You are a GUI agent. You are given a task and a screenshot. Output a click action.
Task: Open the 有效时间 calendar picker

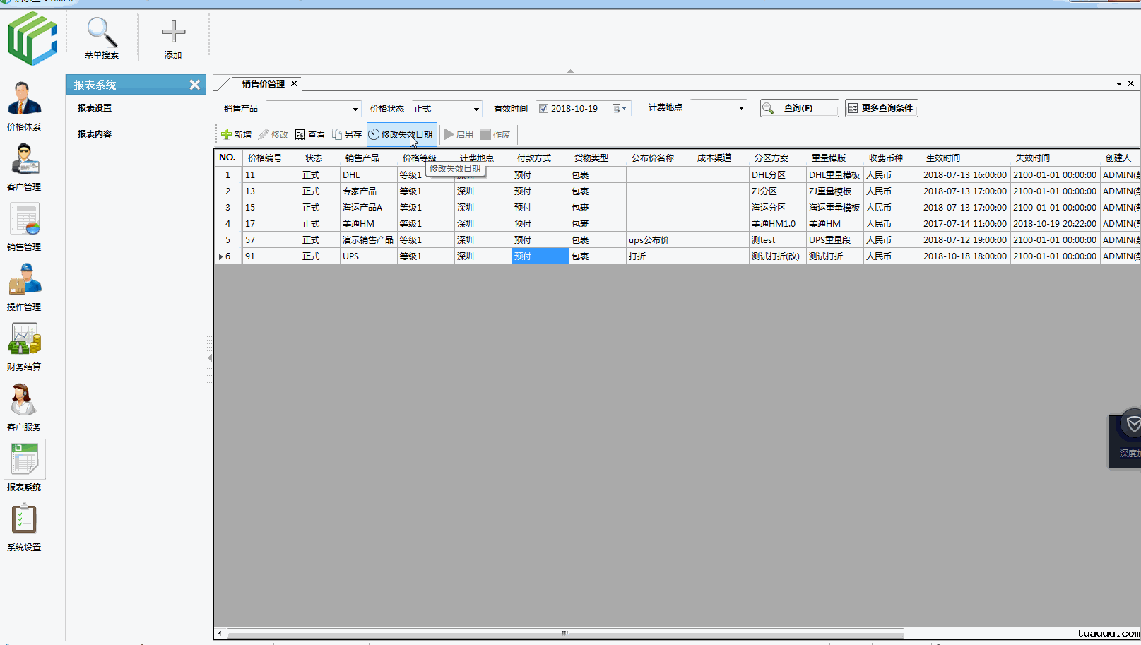618,109
